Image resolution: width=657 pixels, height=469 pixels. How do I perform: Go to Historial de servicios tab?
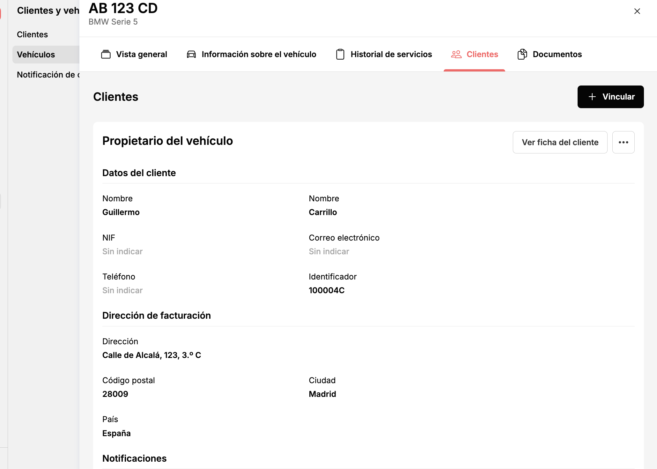pos(384,54)
